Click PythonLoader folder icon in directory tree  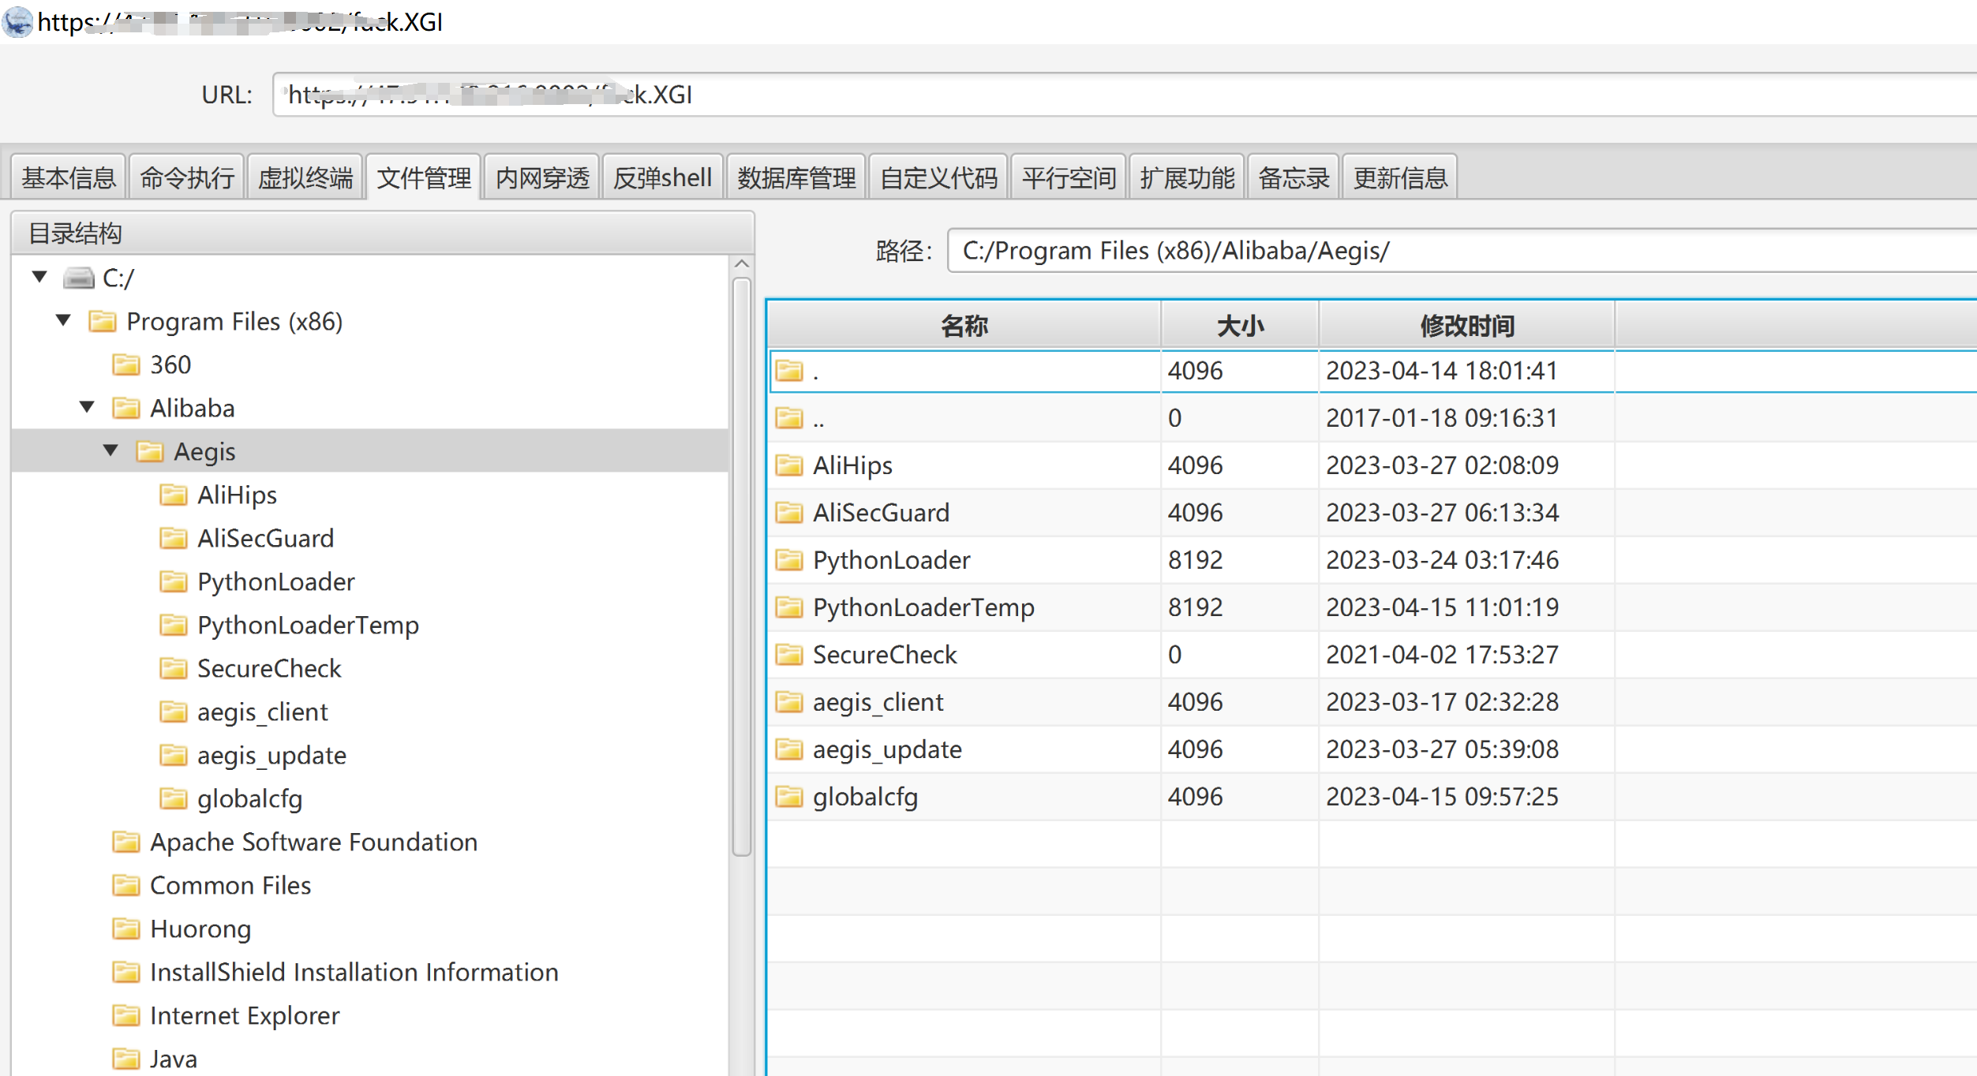point(173,581)
